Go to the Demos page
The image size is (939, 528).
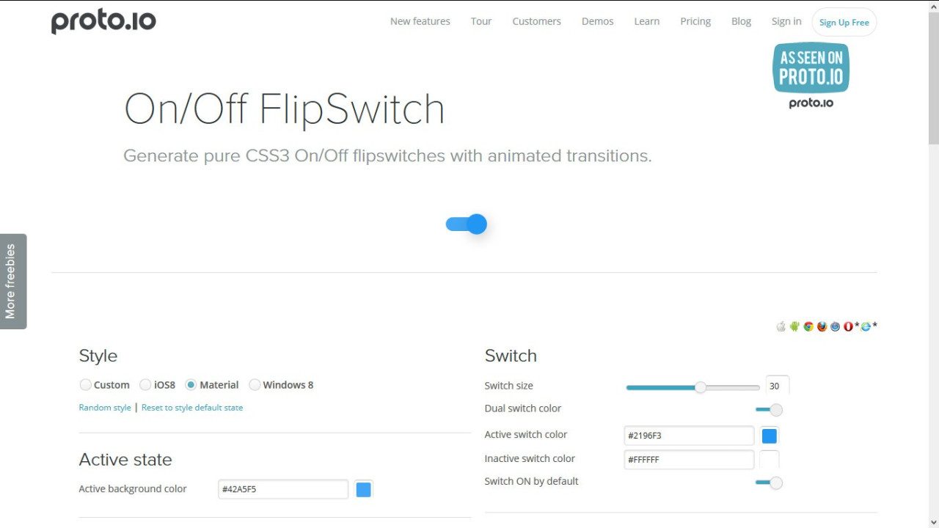coord(597,21)
